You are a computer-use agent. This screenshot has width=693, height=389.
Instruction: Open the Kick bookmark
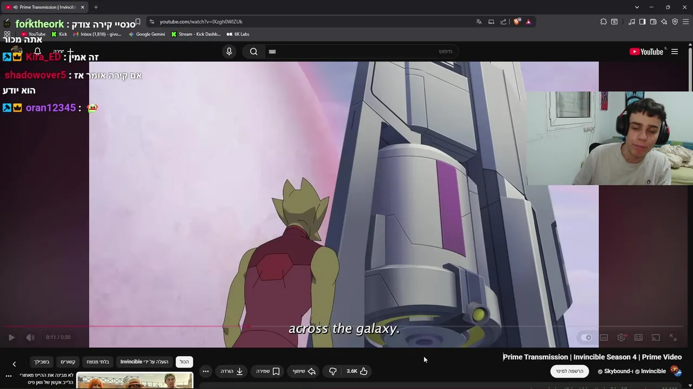click(x=59, y=34)
